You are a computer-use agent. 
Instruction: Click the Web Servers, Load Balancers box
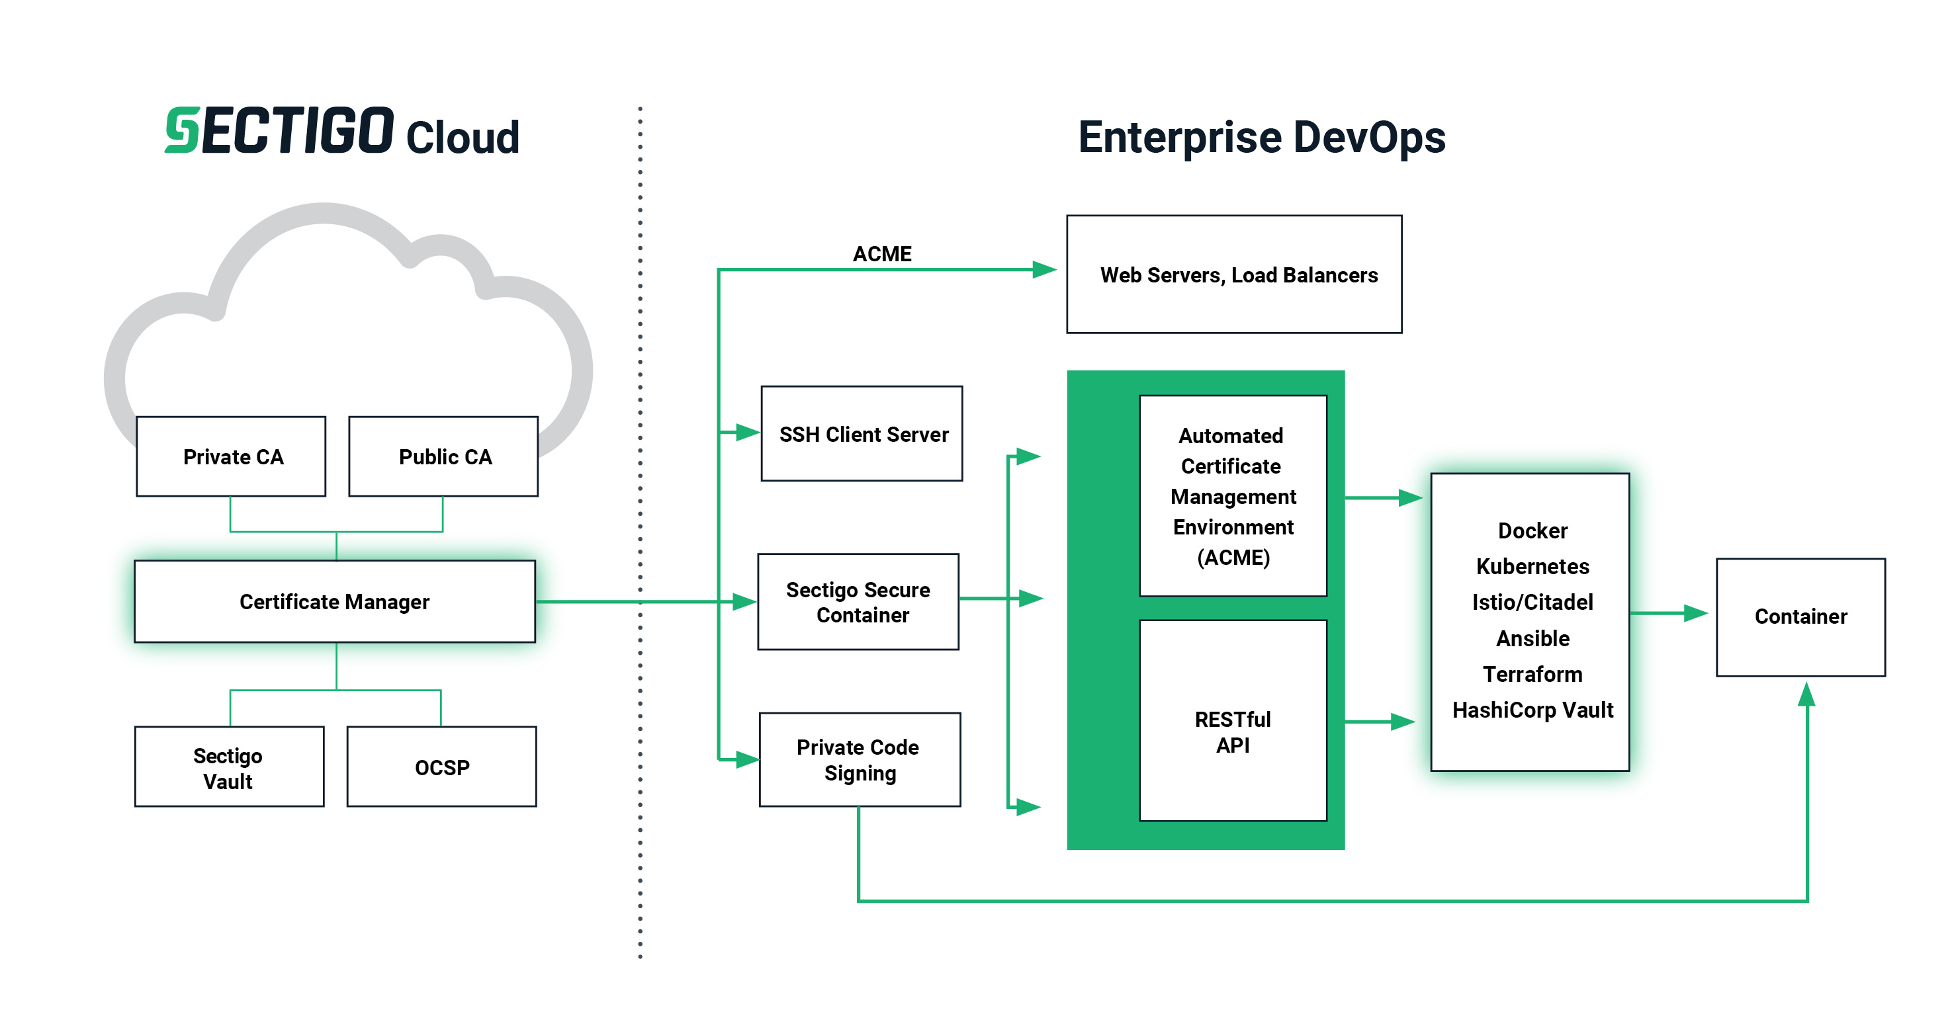(x=1233, y=274)
